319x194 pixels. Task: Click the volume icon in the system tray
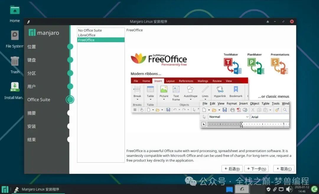(289, 189)
